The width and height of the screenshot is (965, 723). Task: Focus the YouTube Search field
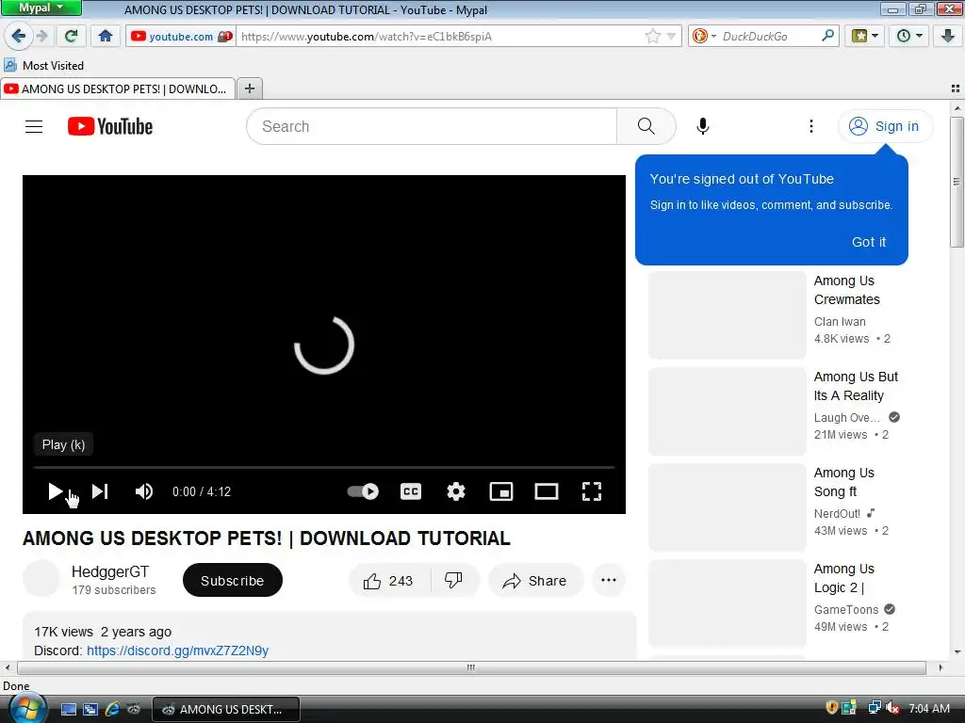431,127
